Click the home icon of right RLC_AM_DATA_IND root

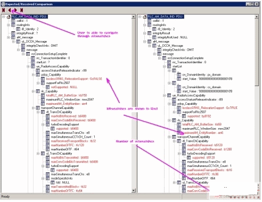click(144, 17)
